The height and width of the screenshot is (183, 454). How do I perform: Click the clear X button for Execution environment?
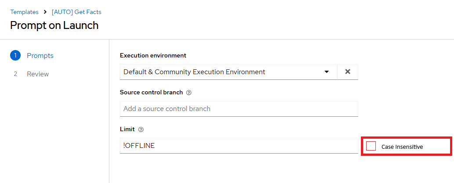click(347, 72)
